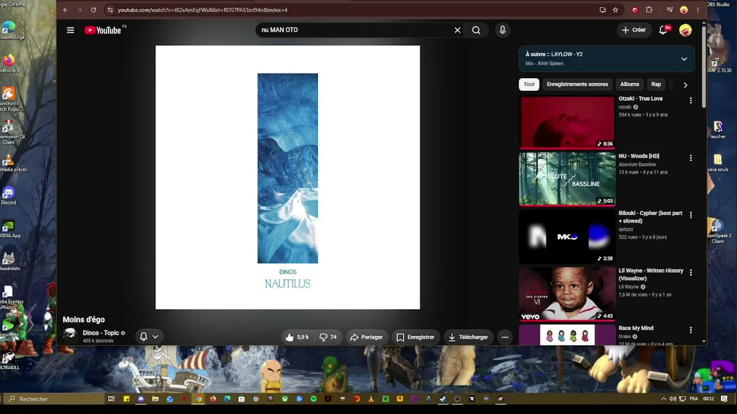Image resolution: width=737 pixels, height=414 pixels.
Task: Bookmark this page with the star
Action: pos(616,10)
